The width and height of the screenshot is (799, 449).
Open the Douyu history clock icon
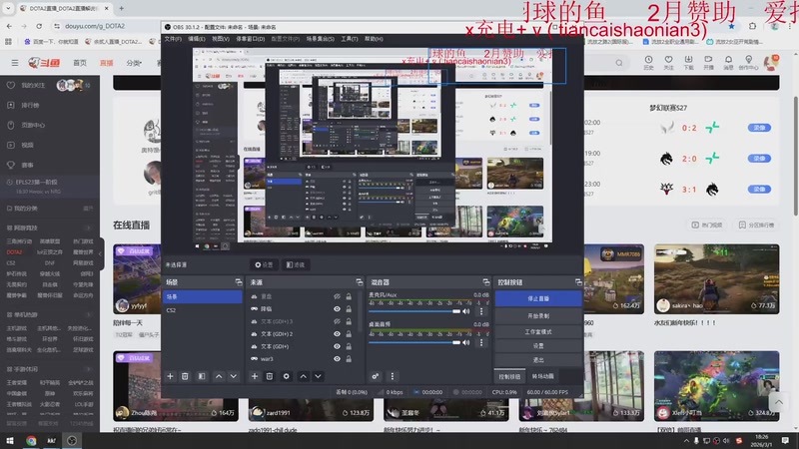click(x=648, y=62)
